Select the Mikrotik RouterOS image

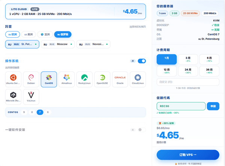click(13, 97)
